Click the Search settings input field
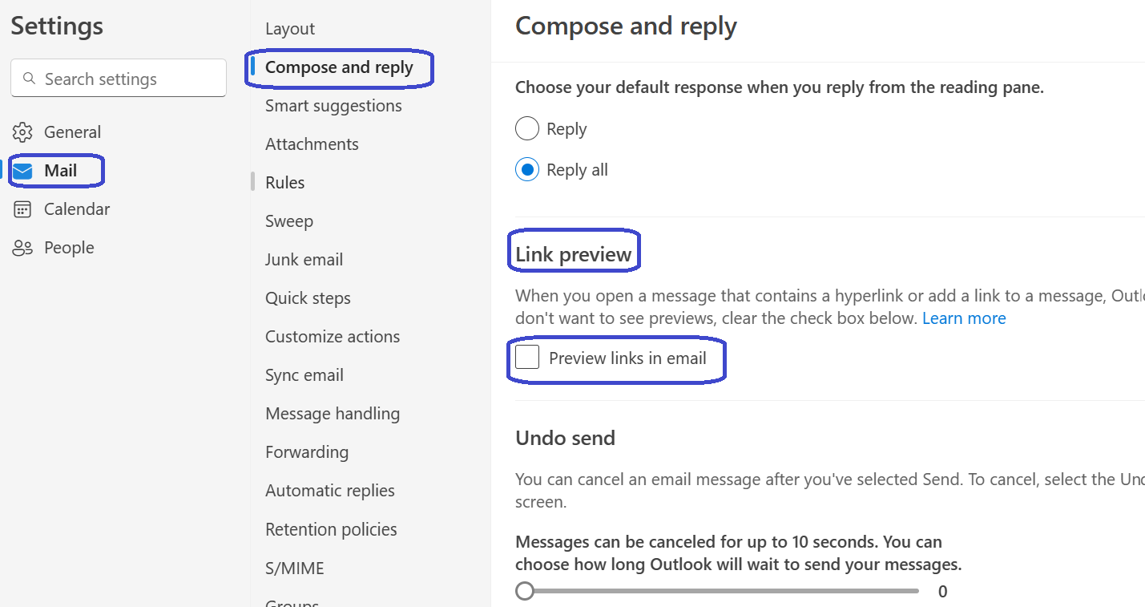This screenshot has height=607, width=1145. pos(118,78)
